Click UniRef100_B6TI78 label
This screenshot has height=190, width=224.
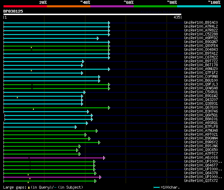tap(201, 65)
